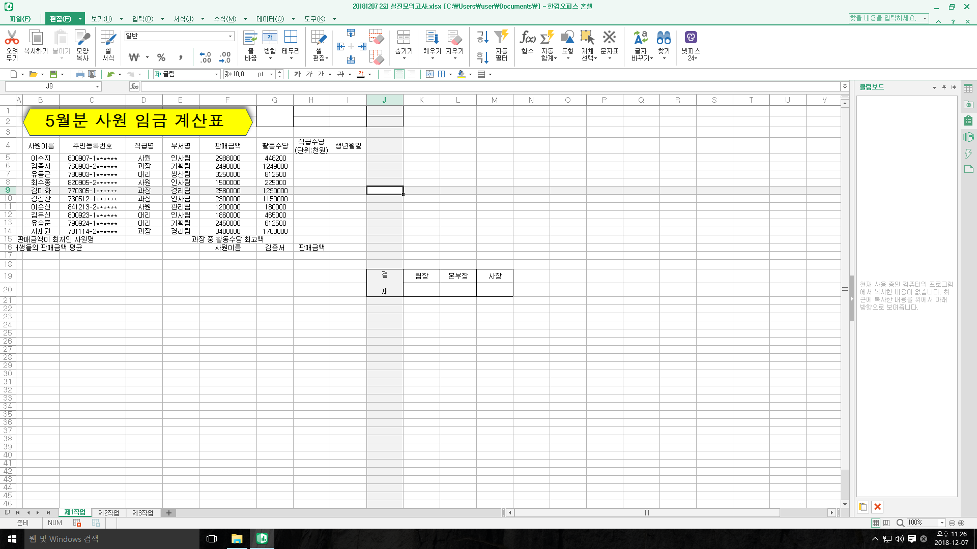Screen dimensions: 977x549
Task: Click the 찾기 binoculars icon
Action: point(664,38)
